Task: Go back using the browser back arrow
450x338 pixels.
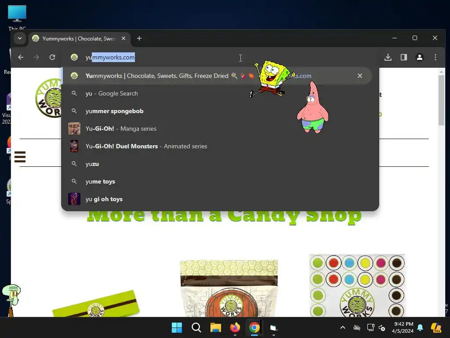Action: click(21, 57)
